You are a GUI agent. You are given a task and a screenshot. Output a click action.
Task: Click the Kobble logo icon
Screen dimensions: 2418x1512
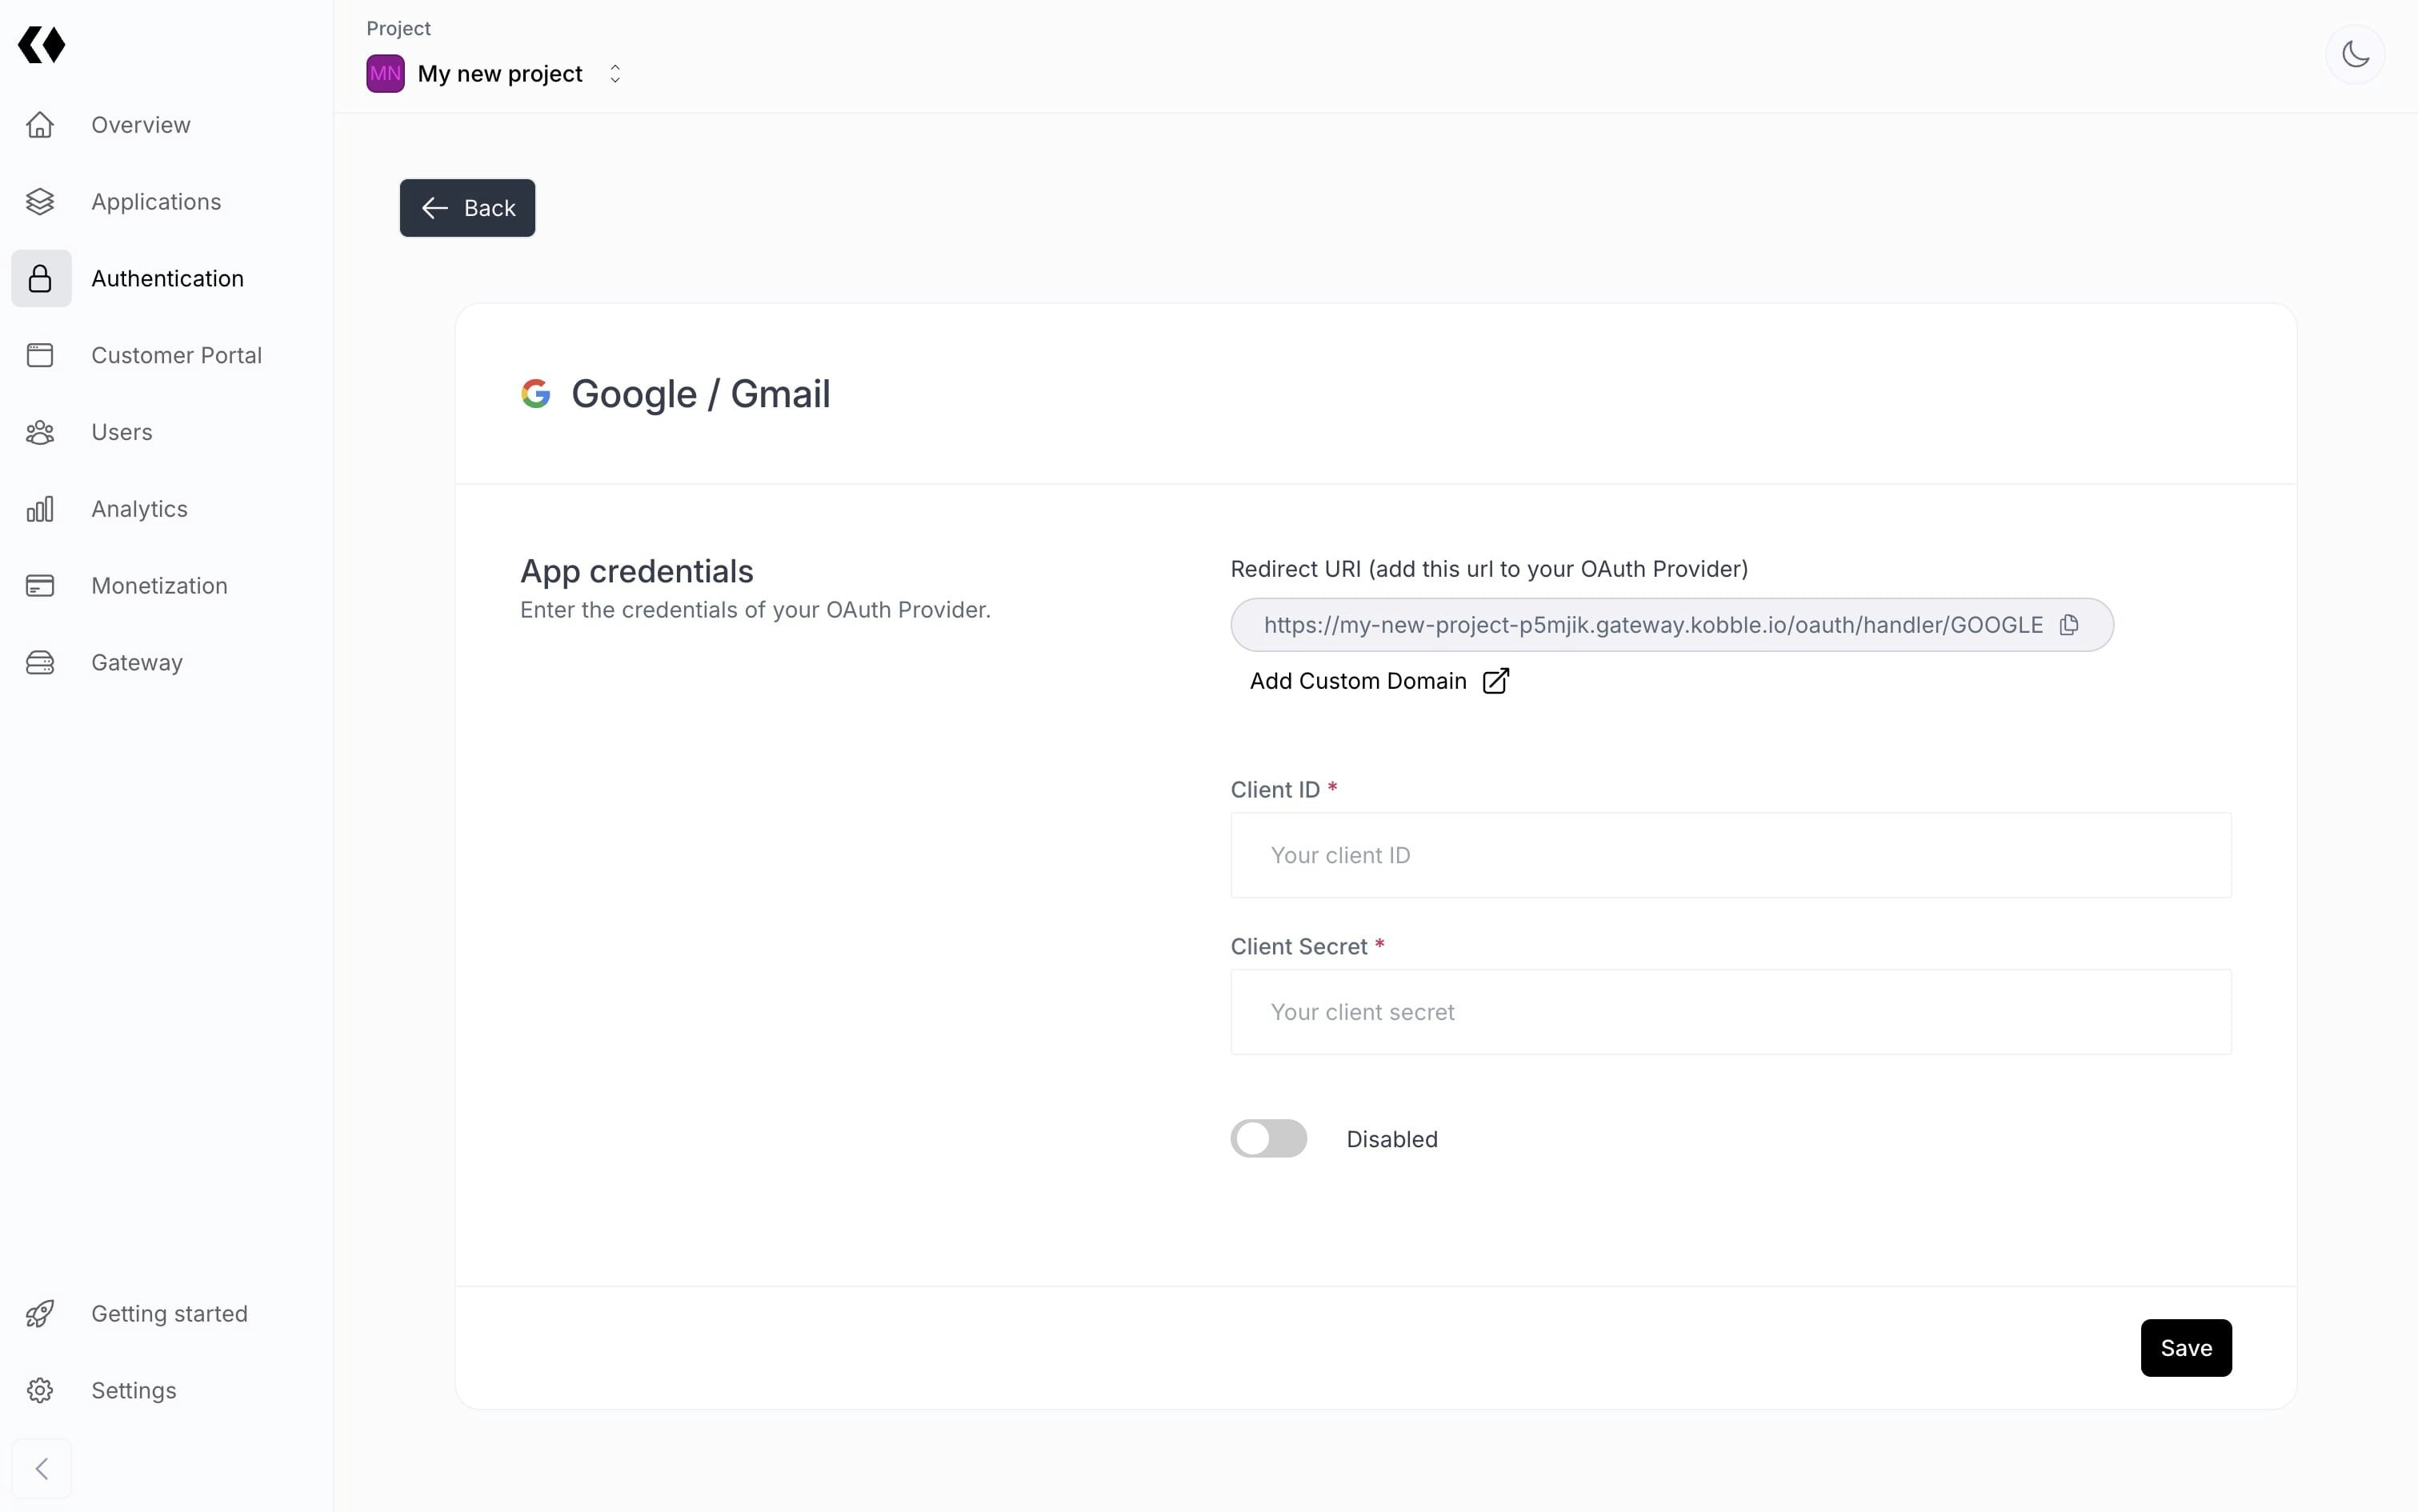point(41,45)
